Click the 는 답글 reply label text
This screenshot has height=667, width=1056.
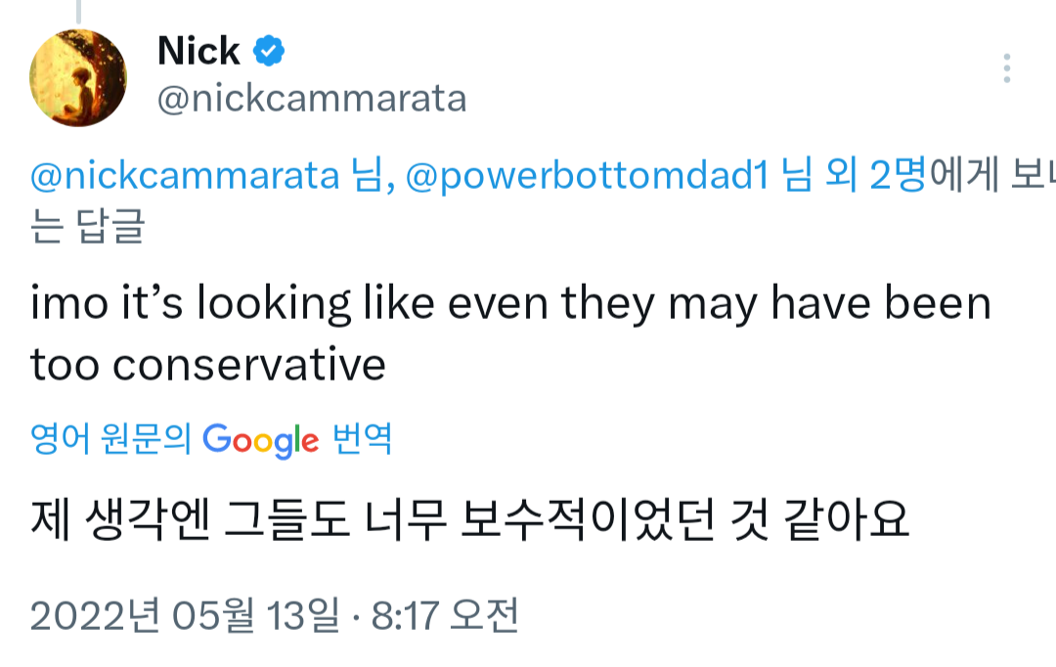click(88, 225)
